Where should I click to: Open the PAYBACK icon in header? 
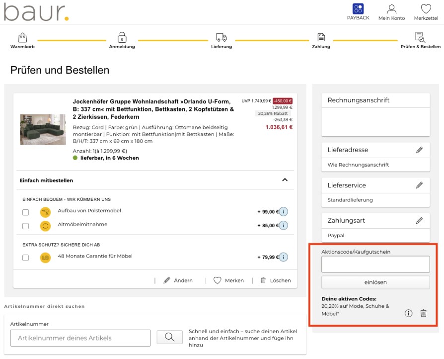358,9
